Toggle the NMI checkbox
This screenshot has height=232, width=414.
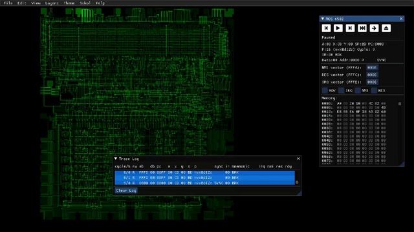coord(358,90)
